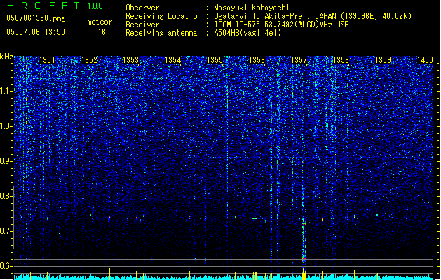Click the HROFFT 1.0.0 title text
441x280 pixels.
[55, 6]
